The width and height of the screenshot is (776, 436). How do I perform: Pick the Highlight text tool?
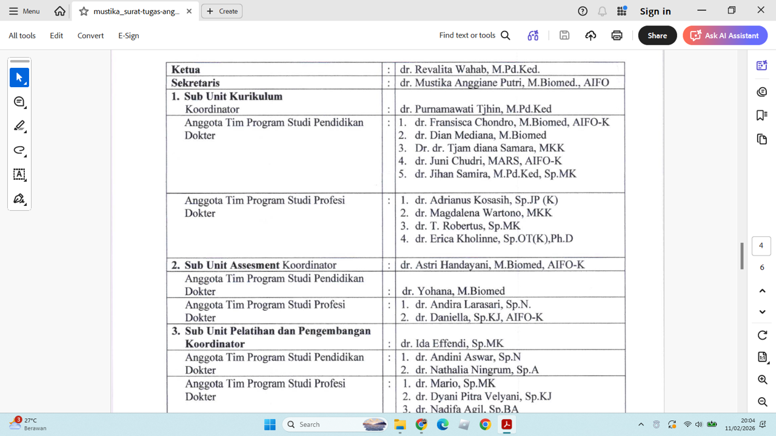(x=19, y=126)
